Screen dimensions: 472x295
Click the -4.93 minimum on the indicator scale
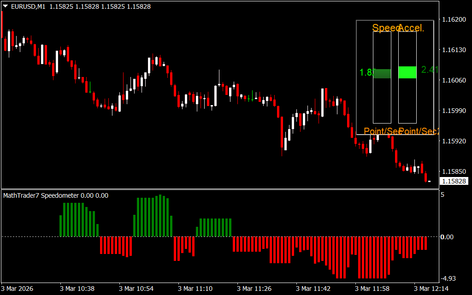click(448, 278)
